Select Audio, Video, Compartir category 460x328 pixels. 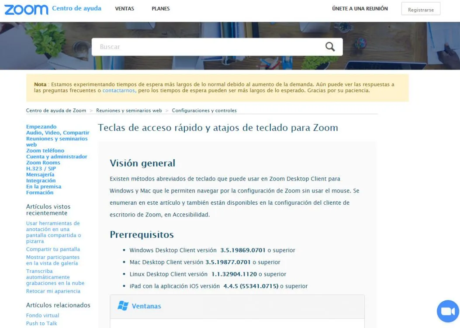(58, 133)
